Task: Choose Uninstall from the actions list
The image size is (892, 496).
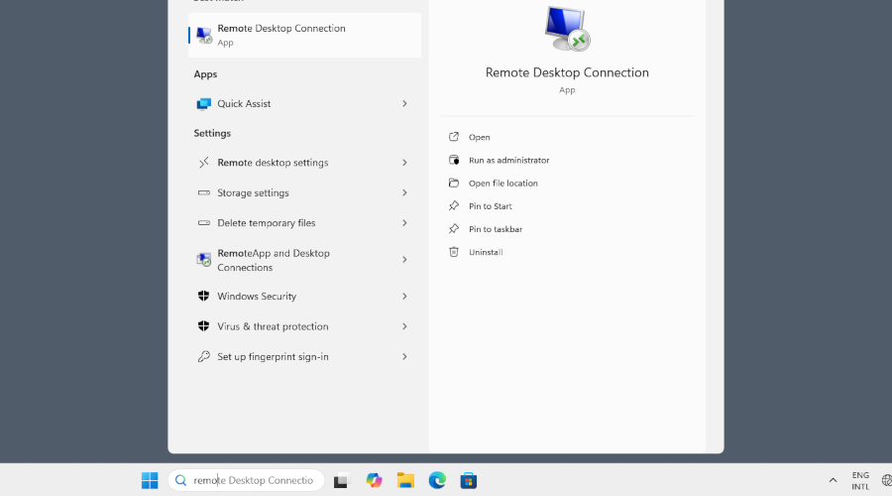Action: [x=486, y=252]
